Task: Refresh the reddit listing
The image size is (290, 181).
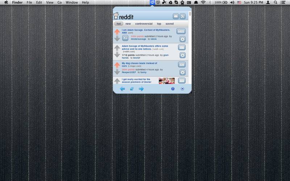Action: point(132,89)
